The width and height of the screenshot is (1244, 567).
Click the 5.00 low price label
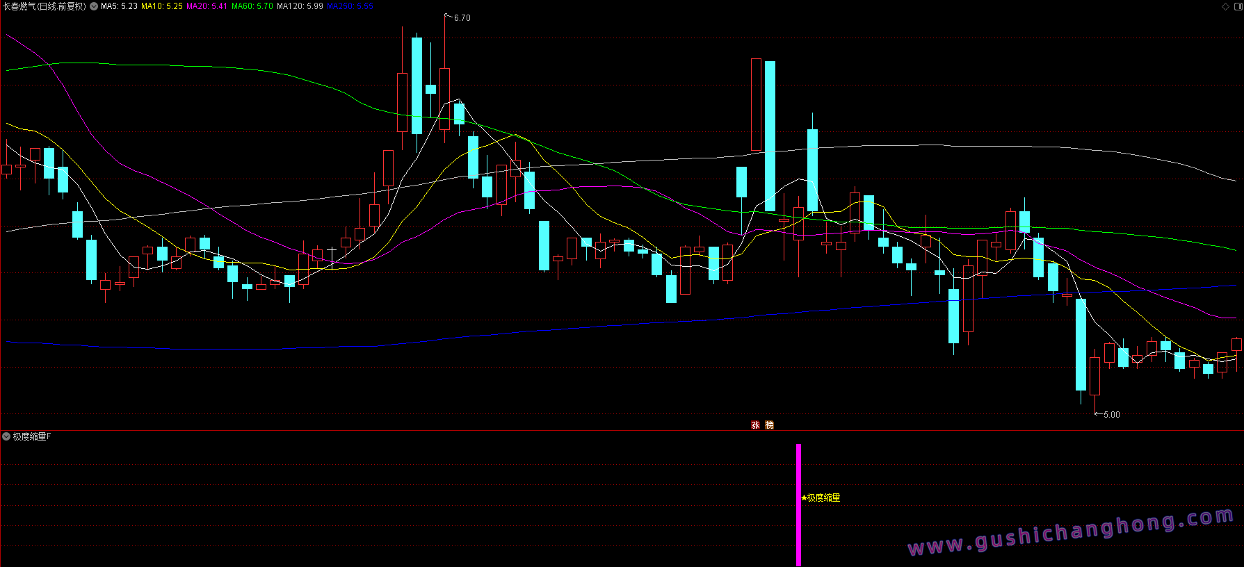pyautogui.click(x=1111, y=415)
